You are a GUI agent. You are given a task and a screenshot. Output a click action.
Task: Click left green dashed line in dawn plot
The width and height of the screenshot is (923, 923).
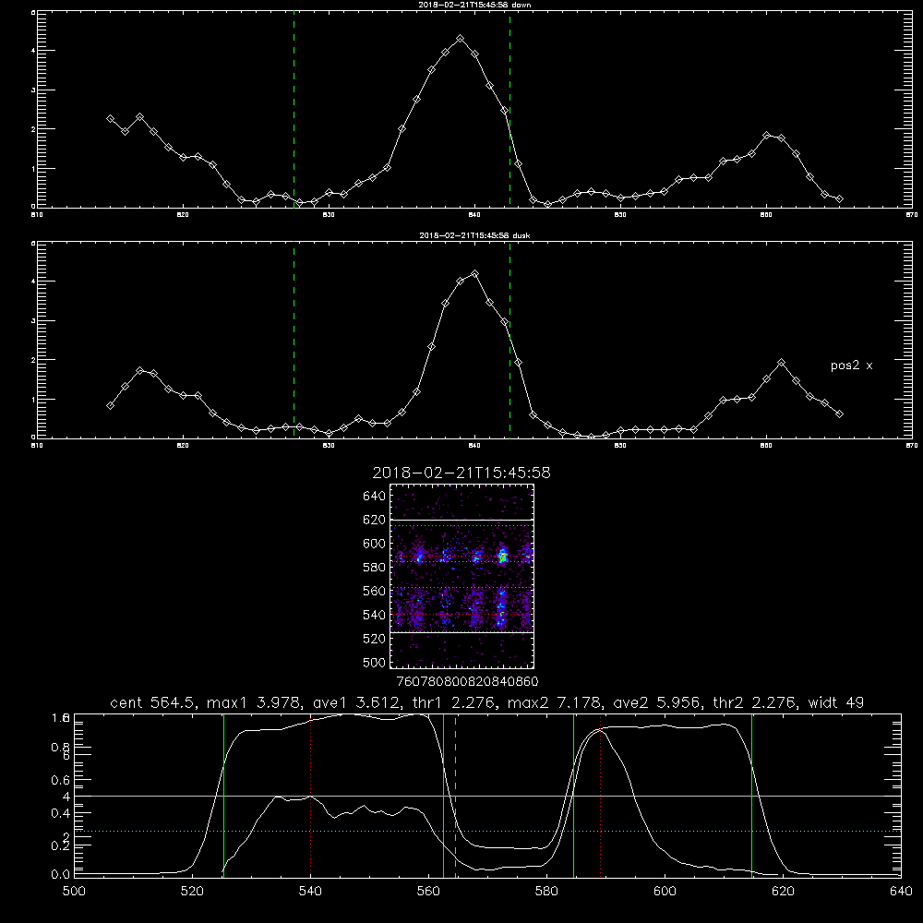(x=294, y=109)
